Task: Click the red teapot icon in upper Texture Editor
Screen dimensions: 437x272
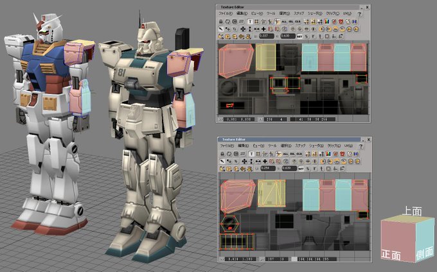Action: click(341, 21)
